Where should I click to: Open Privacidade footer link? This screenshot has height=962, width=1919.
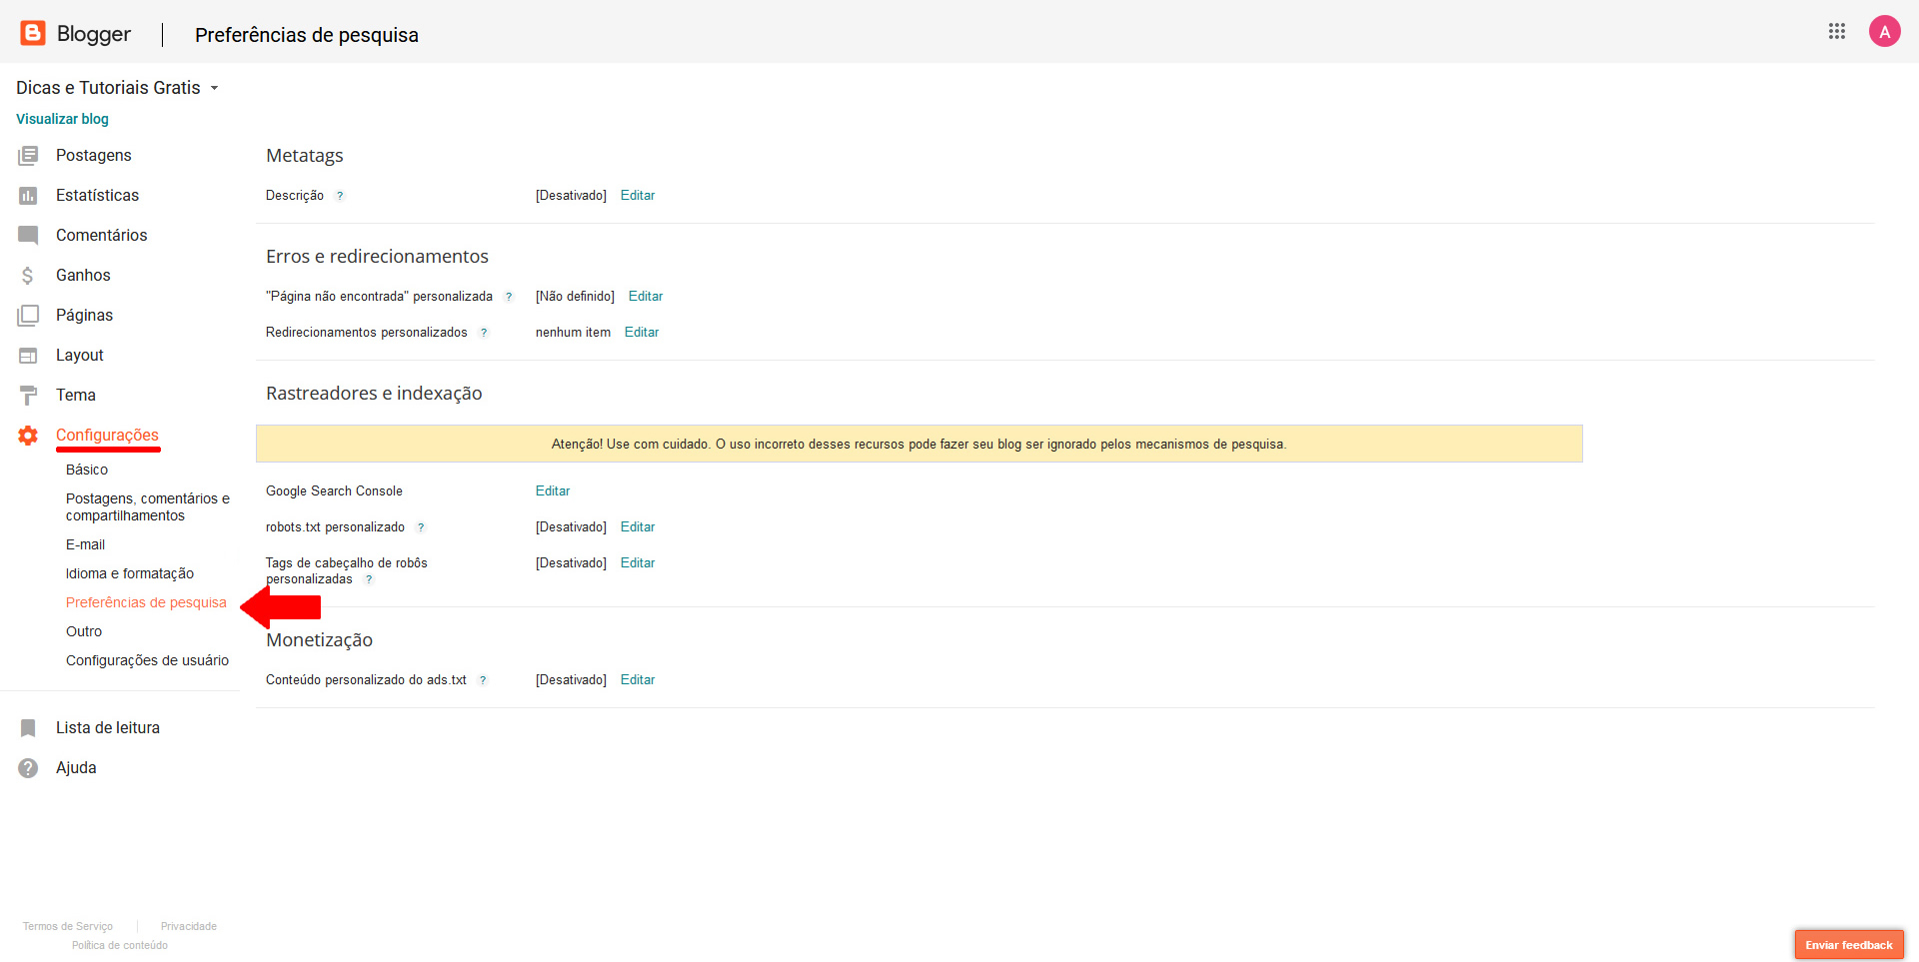click(x=189, y=927)
